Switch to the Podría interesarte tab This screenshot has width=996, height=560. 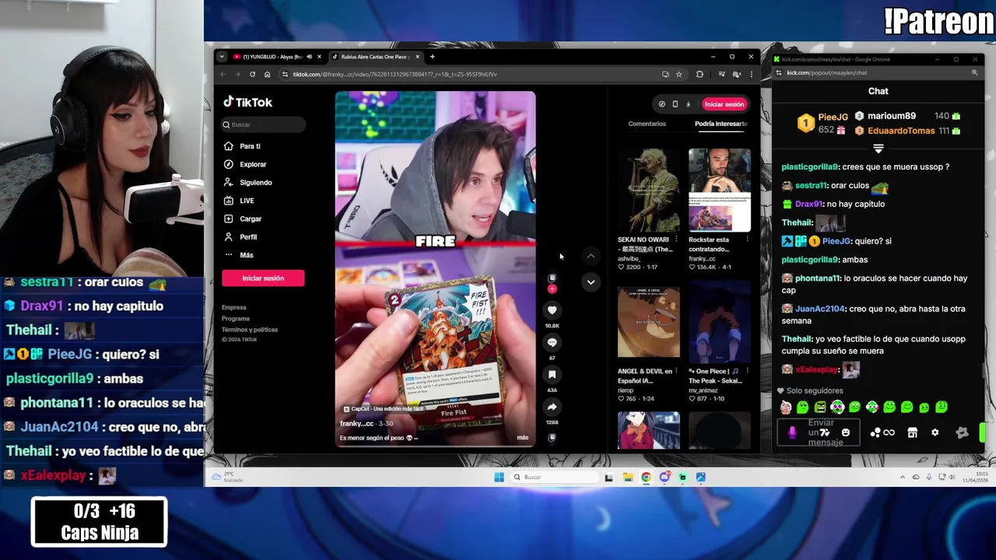point(721,124)
